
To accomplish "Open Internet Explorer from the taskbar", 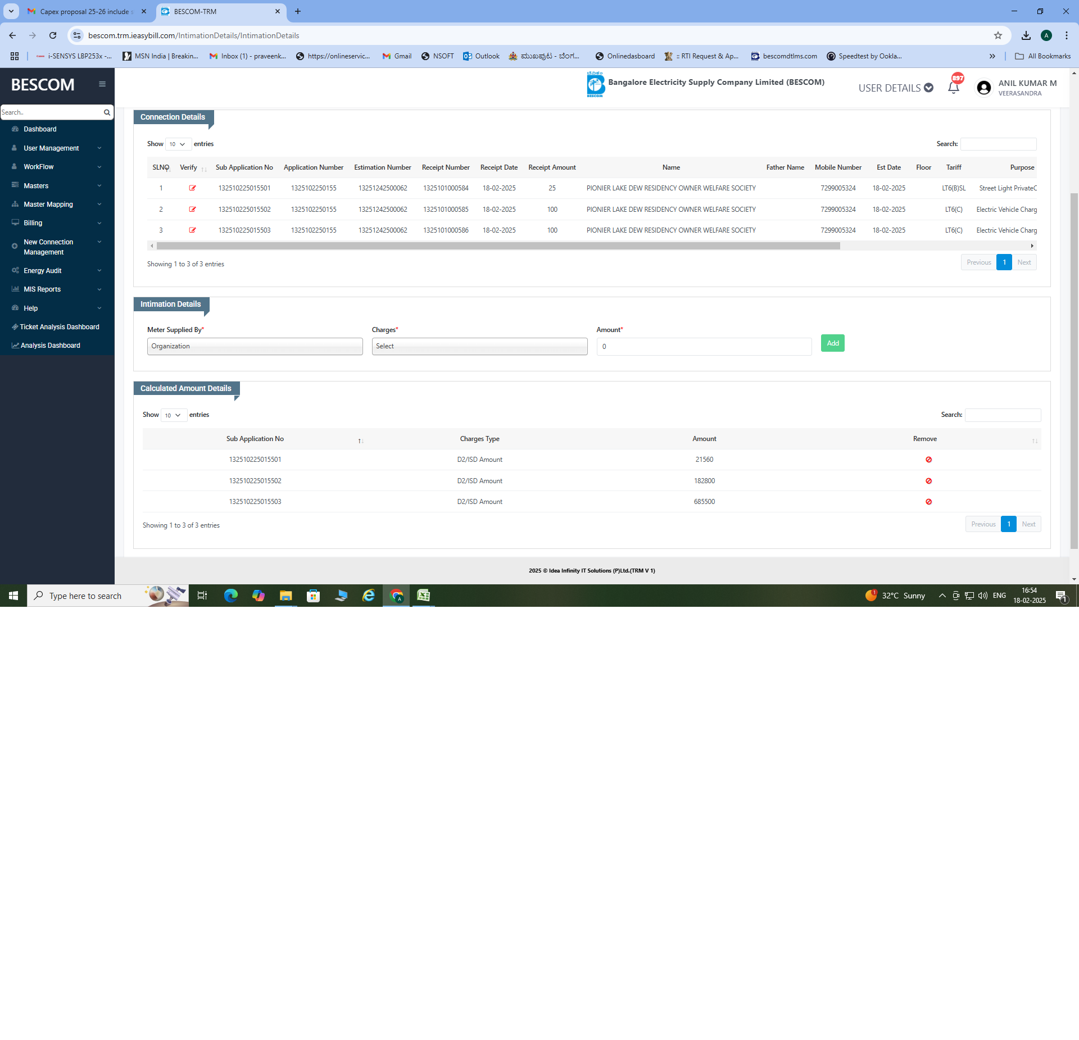I will 369,596.
